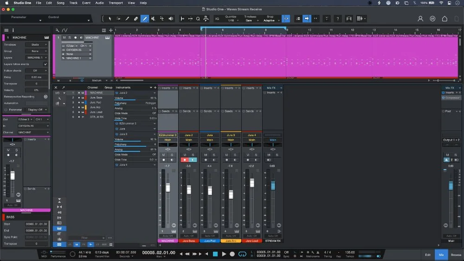Show automation curve icon

(x=64, y=30)
